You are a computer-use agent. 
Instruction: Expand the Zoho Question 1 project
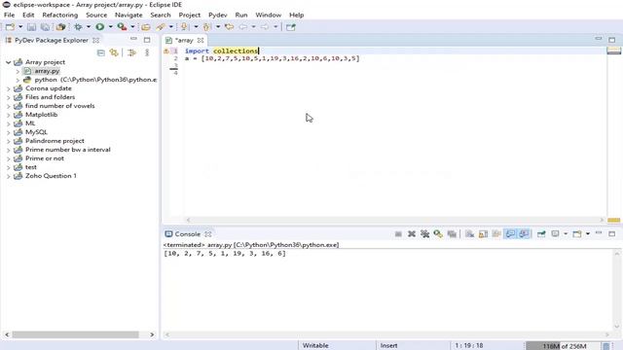[9, 176]
